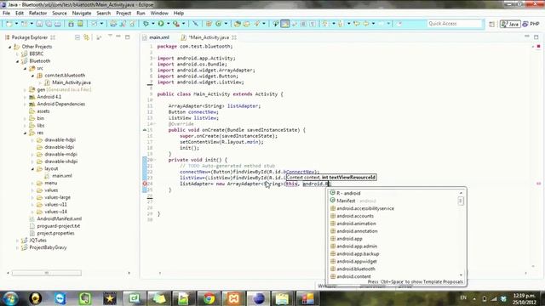The image size is (545, 306).
Task: Click the green Run toolbar icon
Action: click(161, 24)
